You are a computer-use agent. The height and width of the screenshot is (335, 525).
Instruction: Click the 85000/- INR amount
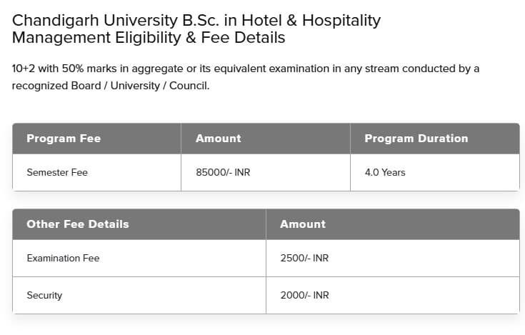(223, 173)
